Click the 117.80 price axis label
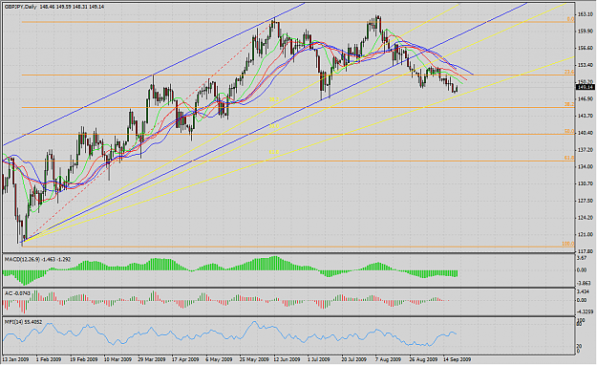This screenshot has height=365, width=597. point(585,251)
